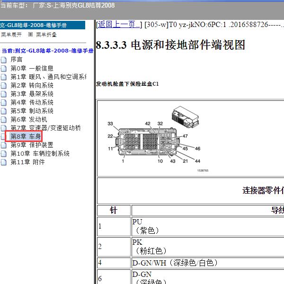Click page icon next to 第4章
This screenshot has width=284, height=284.
(x=4, y=102)
